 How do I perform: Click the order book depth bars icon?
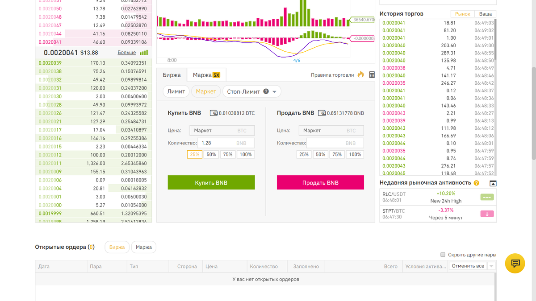pyautogui.click(x=144, y=53)
